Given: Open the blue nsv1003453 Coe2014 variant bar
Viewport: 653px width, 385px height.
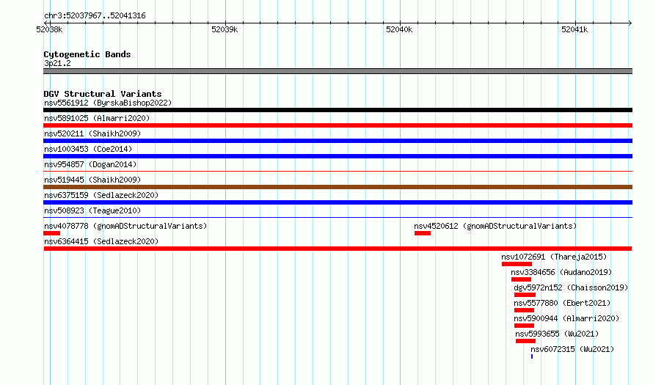Looking at the screenshot, I should coord(338,156).
